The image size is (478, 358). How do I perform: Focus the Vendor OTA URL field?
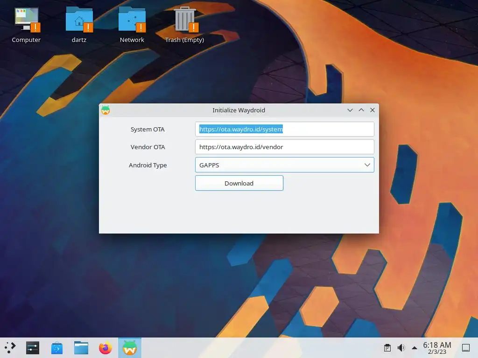click(284, 147)
